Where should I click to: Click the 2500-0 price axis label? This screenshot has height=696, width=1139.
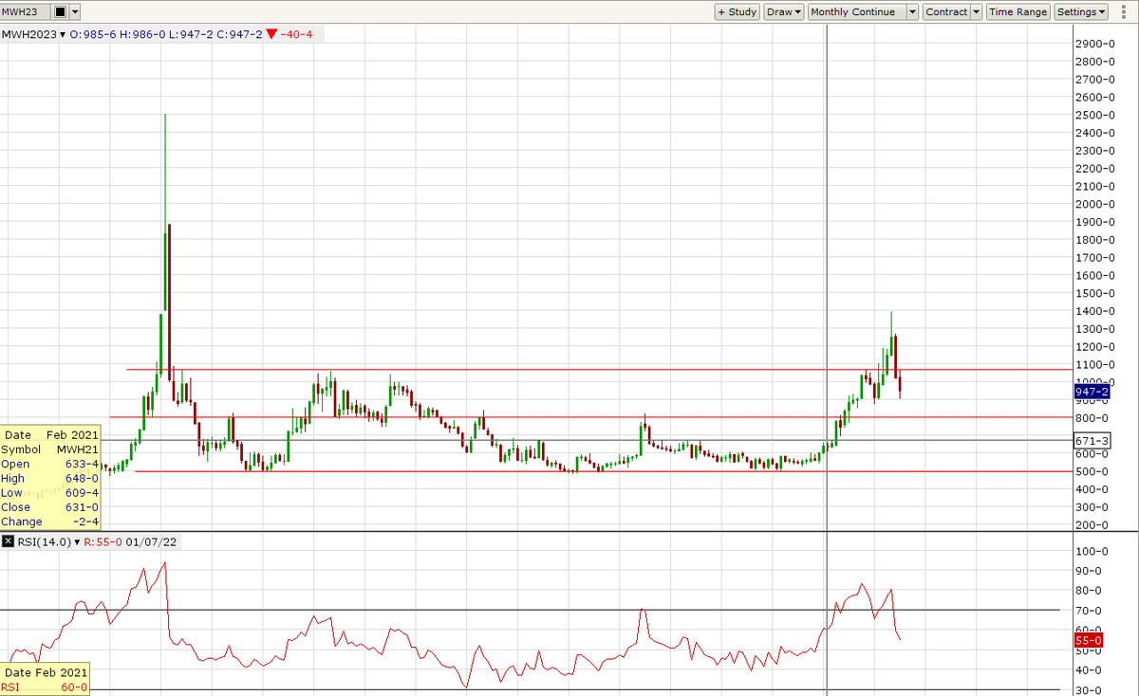coord(1095,116)
